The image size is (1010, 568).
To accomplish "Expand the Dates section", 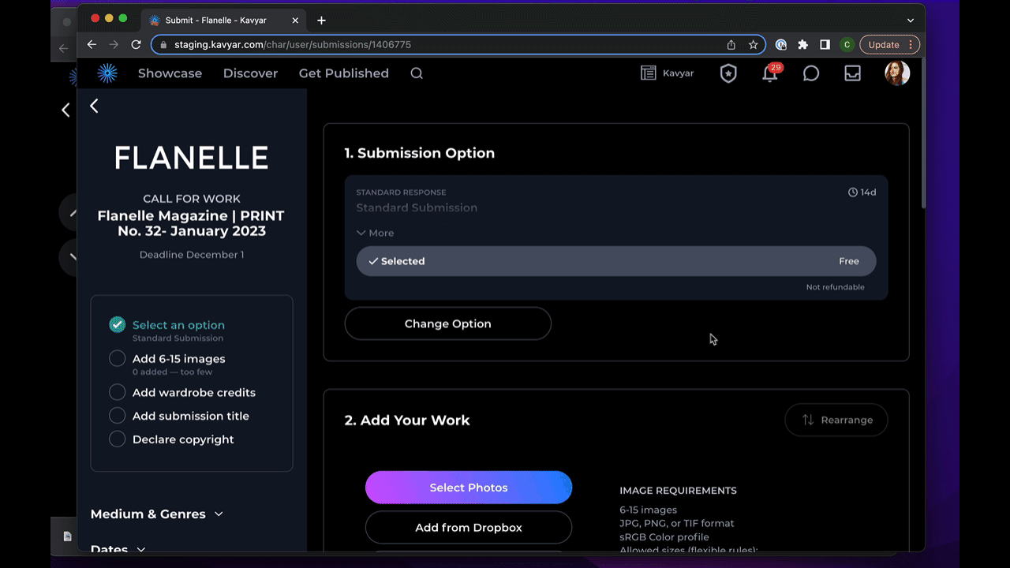I will (118, 549).
